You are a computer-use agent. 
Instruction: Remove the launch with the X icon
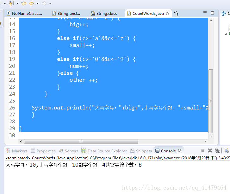(210, 150)
